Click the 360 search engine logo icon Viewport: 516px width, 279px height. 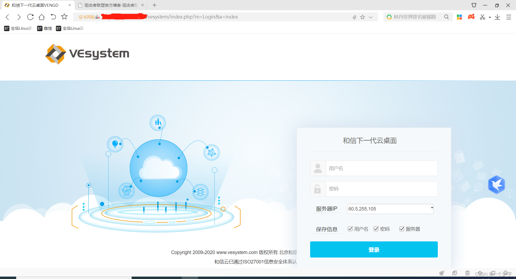389,17
